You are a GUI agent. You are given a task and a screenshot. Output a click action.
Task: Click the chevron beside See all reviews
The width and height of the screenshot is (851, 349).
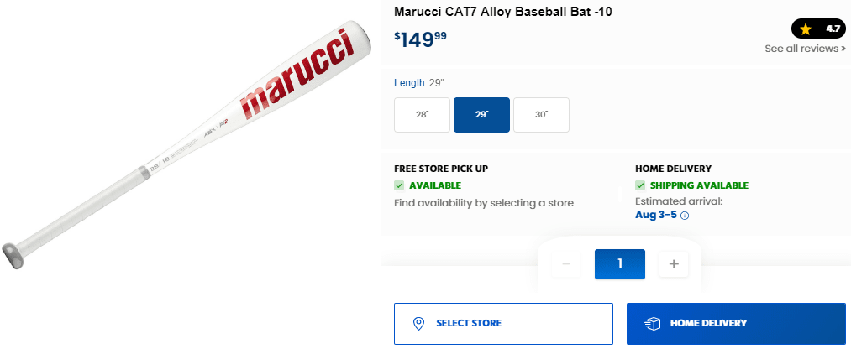click(843, 49)
